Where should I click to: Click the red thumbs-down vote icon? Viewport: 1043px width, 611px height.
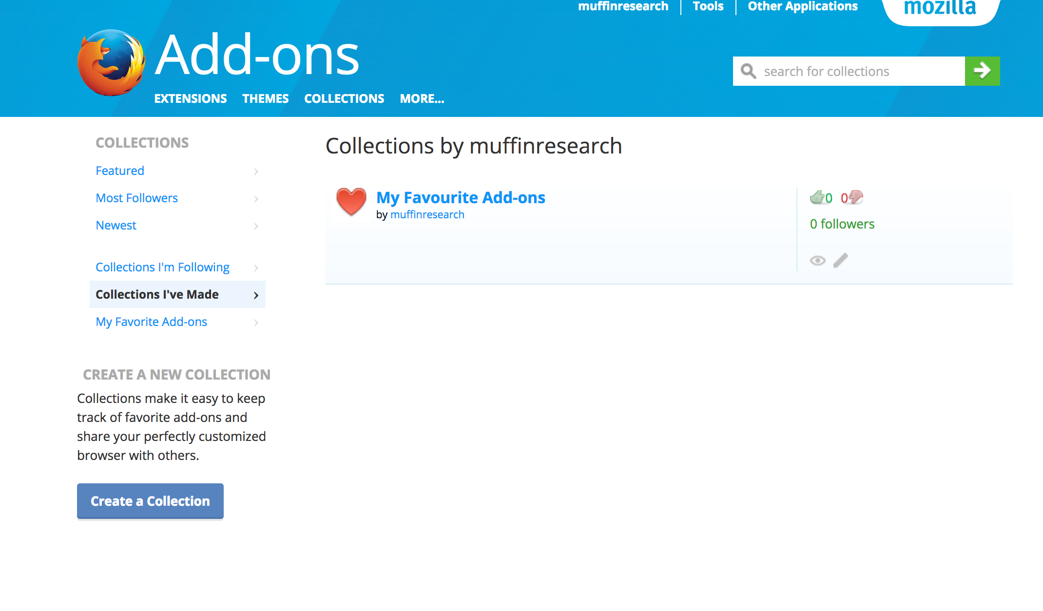coord(856,197)
